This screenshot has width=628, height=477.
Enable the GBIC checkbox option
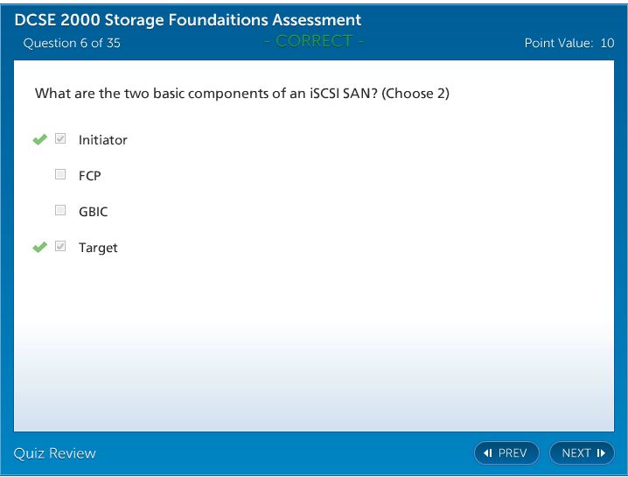coord(60,211)
